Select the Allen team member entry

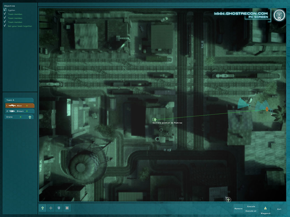click(x=19, y=105)
